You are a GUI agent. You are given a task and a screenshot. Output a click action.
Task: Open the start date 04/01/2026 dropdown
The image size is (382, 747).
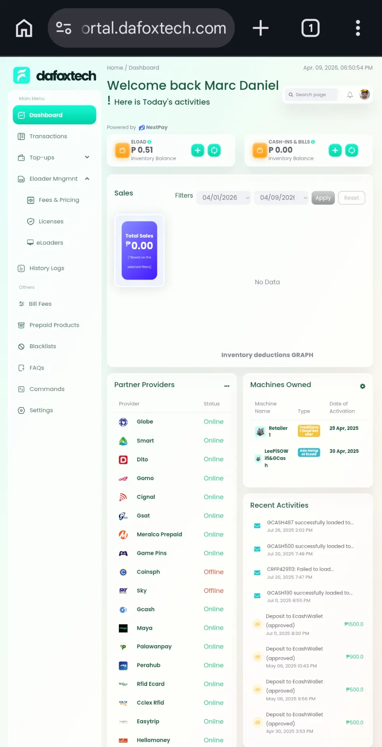pyautogui.click(x=224, y=198)
